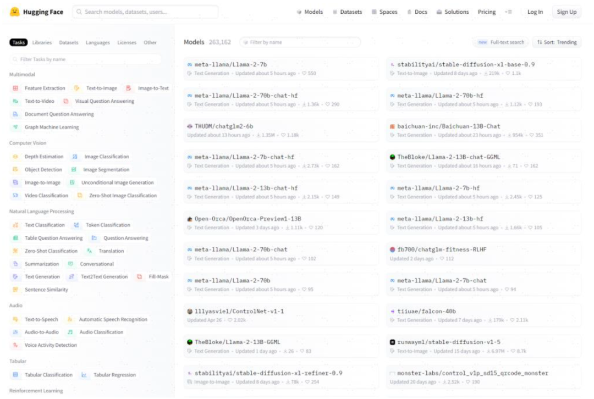Click the Sign Up button
This screenshot has height=399, width=594.
pyautogui.click(x=566, y=12)
